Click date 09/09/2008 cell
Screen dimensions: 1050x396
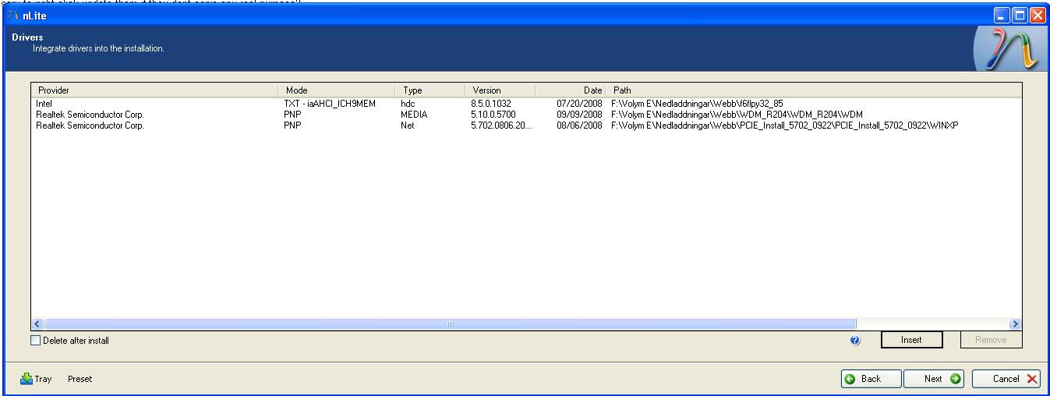[x=579, y=115]
